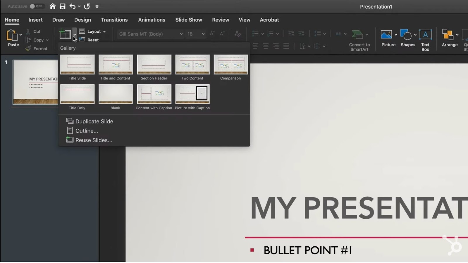Click the Shapes icon
468x263 pixels.
click(x=406, y=35)
